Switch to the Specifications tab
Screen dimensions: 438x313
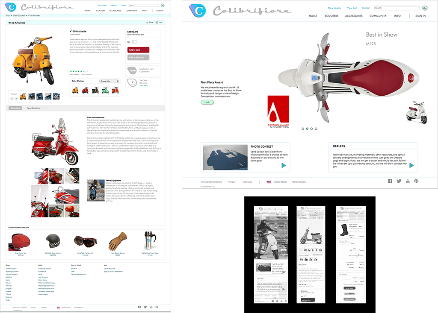coord(34,108)
